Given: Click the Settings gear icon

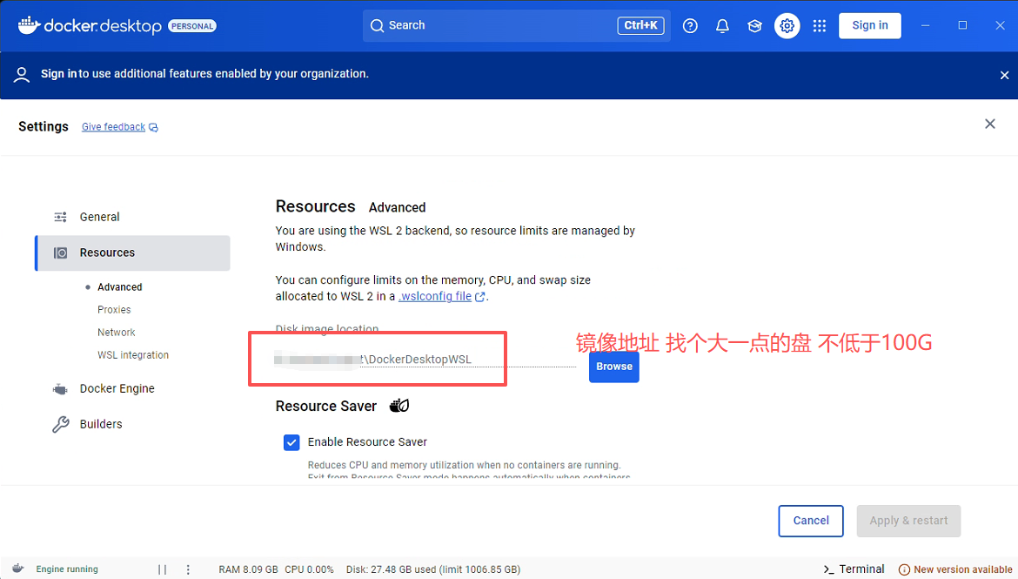Looking at the screenshot, I should (x=787, y=25).
